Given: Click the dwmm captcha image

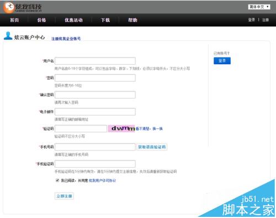Looking at the screenshot, I should point(121,128).
